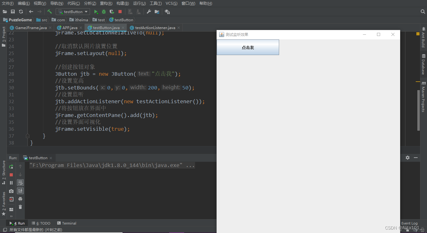Open the 1: Project tool window
Image resolution: width=427 pixels, height=233 pixels.
coord(4,37)
